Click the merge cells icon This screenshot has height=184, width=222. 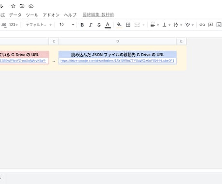click(x=137, y=25)
